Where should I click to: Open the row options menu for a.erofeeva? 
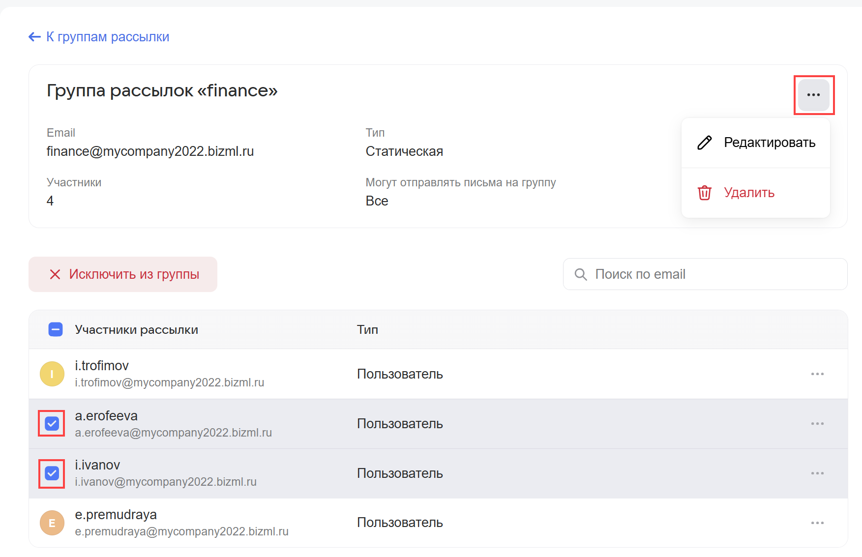(x=817, y=424)
